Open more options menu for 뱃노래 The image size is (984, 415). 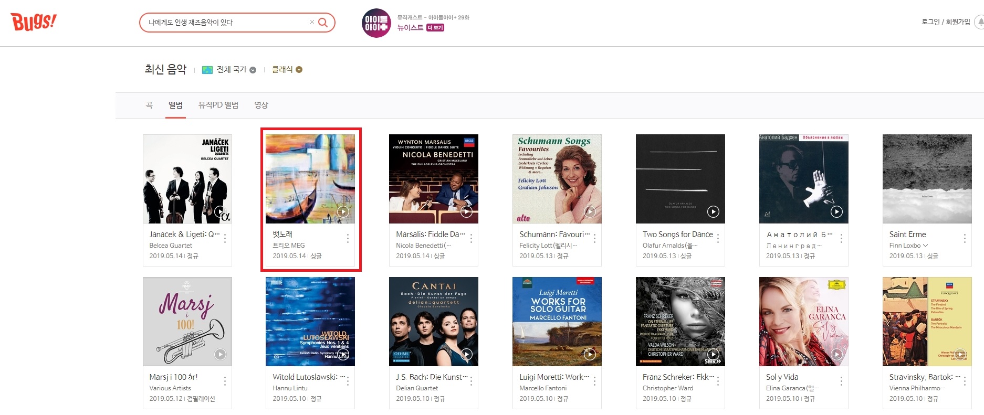(348, 239)
